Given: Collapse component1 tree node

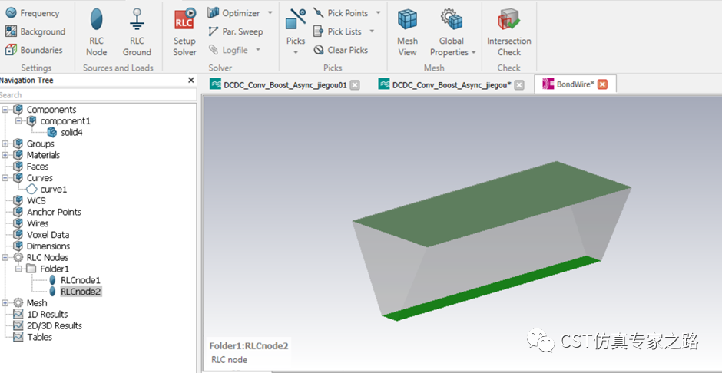Looking at the screenshot, I should [x=18, y=121].
